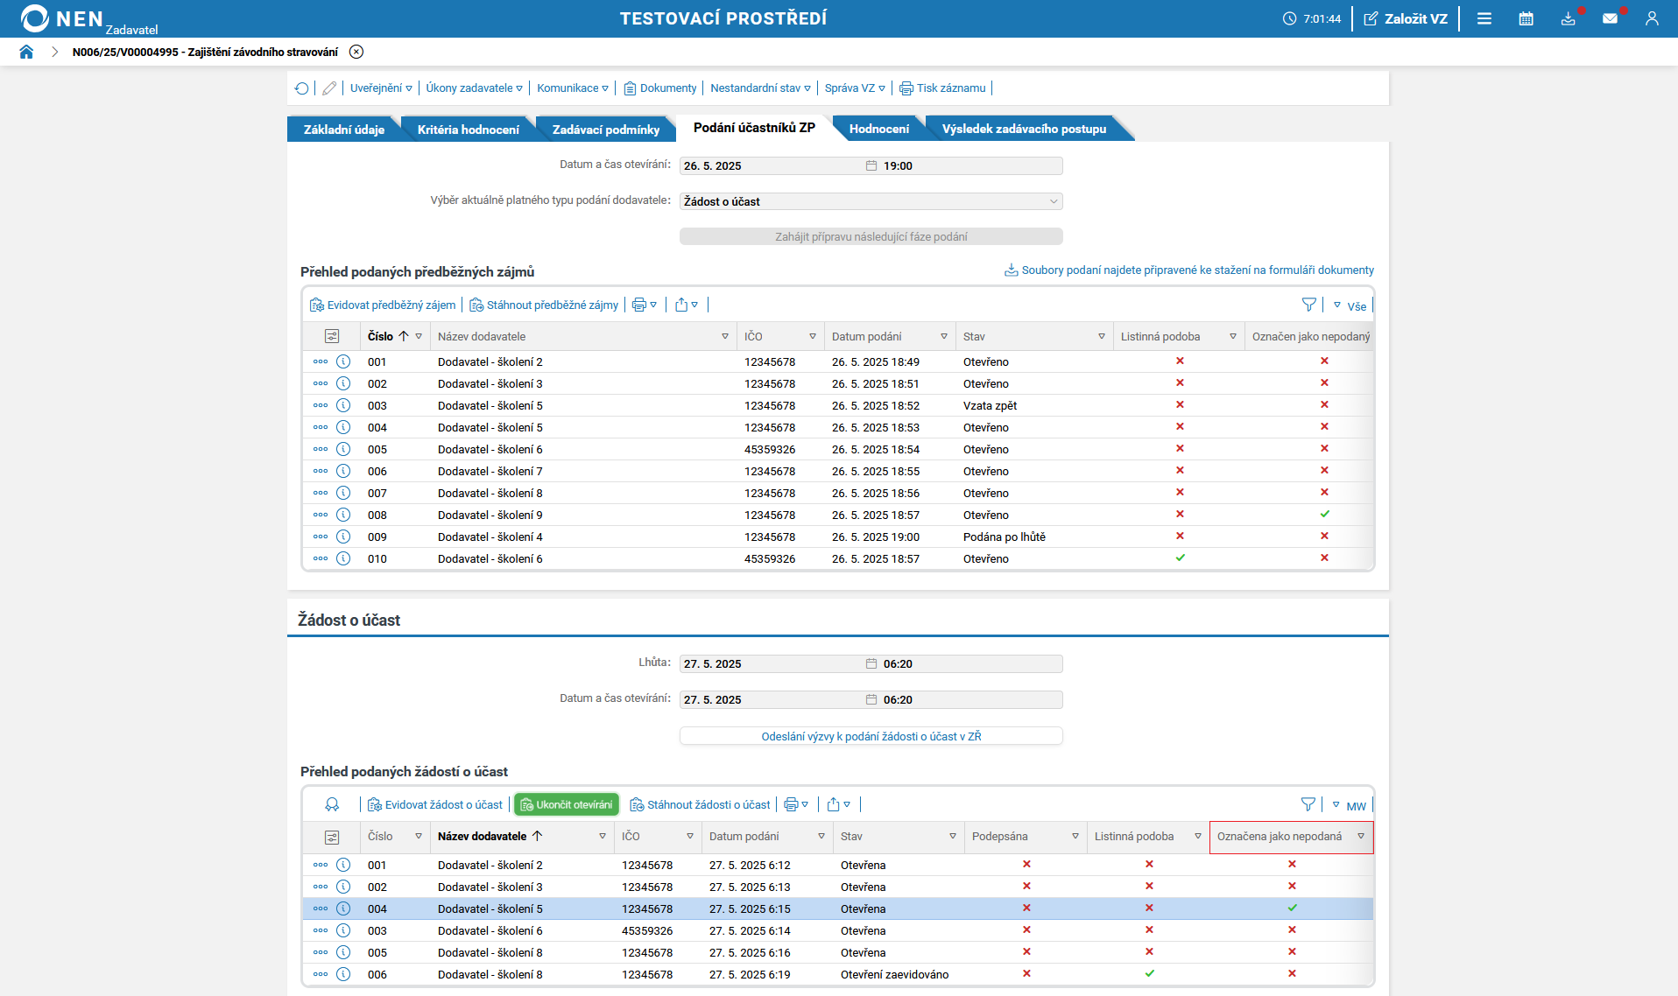Click the Odeslání výzvy k podání žádosti button

[871, 736]
